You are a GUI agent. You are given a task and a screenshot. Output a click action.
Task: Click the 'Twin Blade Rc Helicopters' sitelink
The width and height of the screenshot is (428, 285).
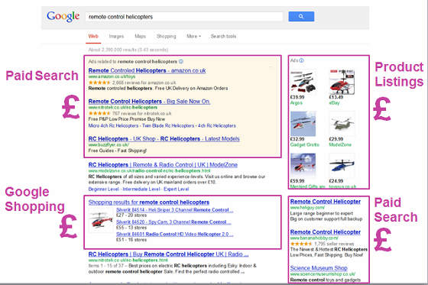[x=168, y=125]
